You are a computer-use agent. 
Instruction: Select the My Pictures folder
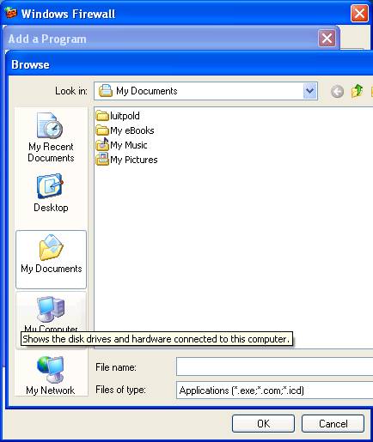click(126, 160)
